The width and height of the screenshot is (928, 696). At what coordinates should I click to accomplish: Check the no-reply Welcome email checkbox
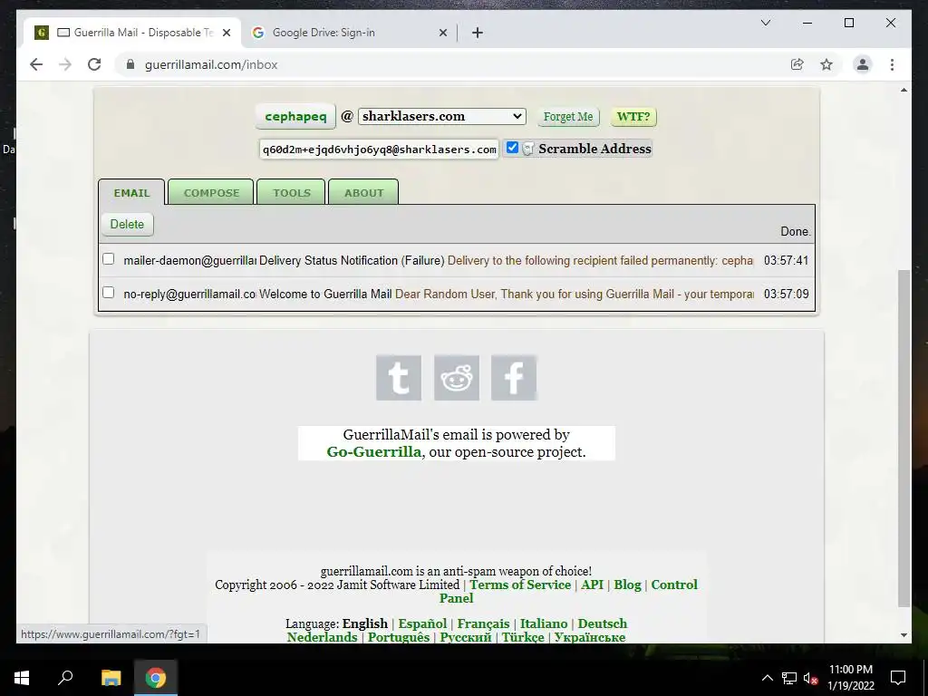pos(109,293)
